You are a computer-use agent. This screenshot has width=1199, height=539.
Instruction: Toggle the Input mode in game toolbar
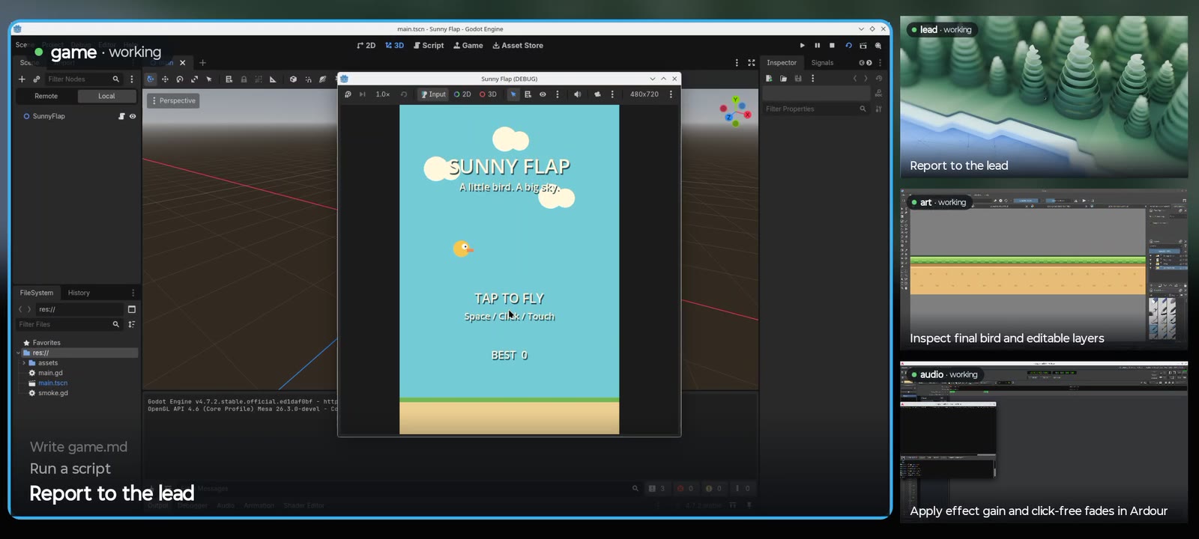tap(433, 94)
